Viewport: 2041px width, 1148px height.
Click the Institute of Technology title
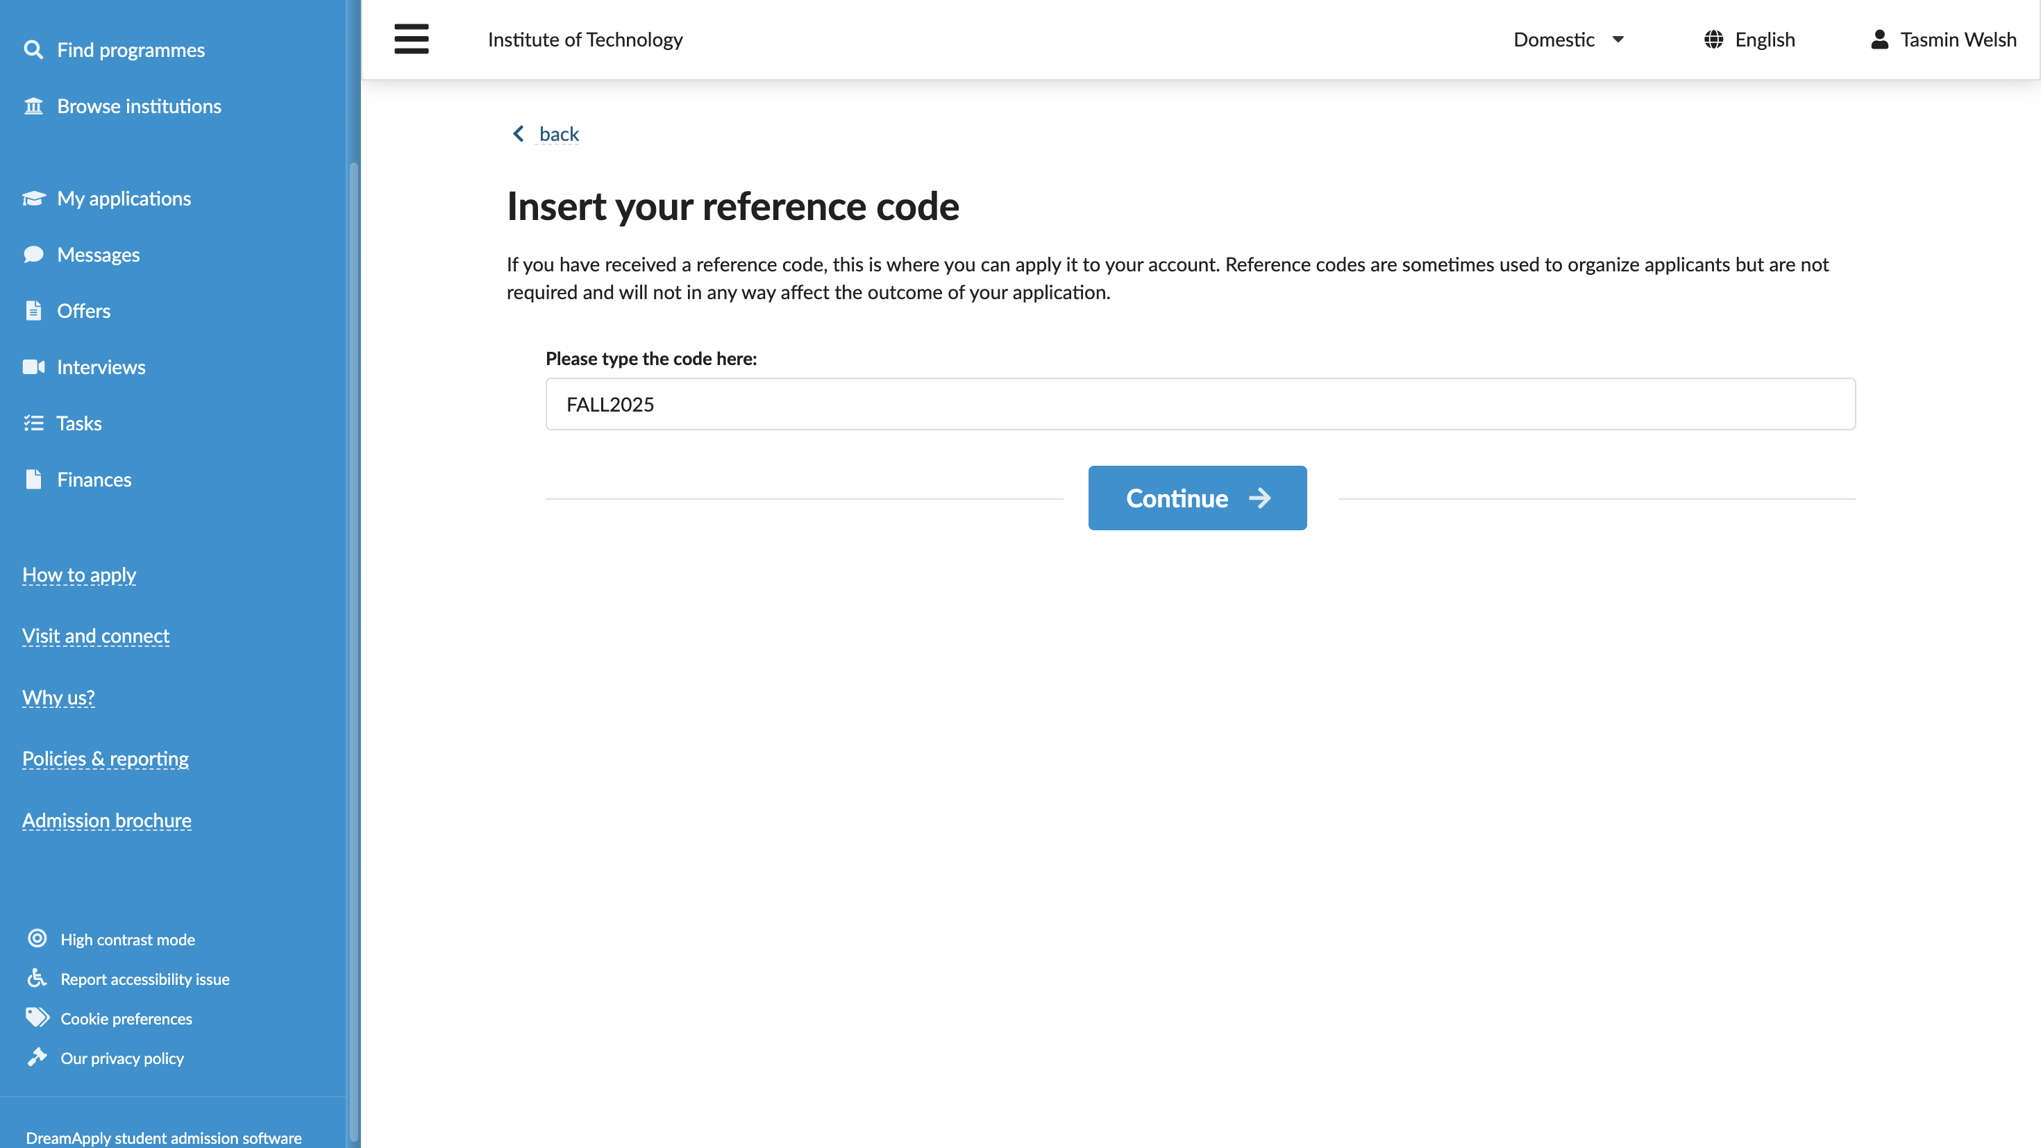click(x=585, y=40)
